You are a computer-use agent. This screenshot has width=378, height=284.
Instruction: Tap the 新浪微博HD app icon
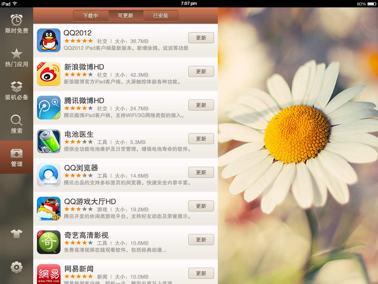(49, 74)
